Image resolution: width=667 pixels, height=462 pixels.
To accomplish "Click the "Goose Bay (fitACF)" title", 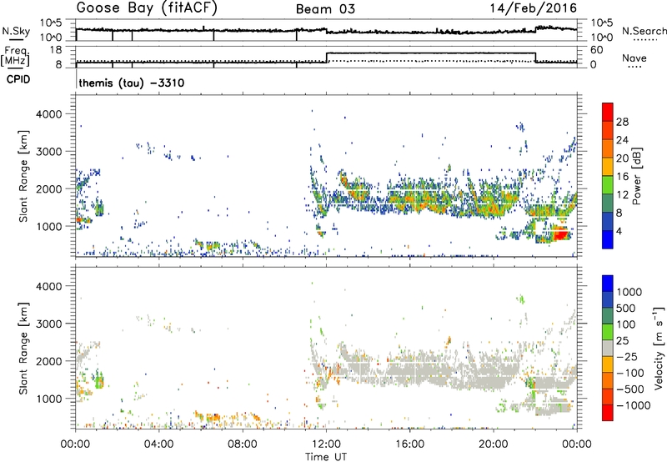I will pyautogui.click(x=147, y=8).
